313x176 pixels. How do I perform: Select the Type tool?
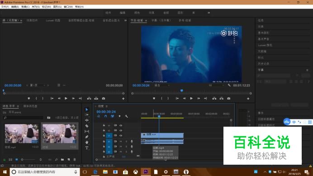(x=87, y=148)
